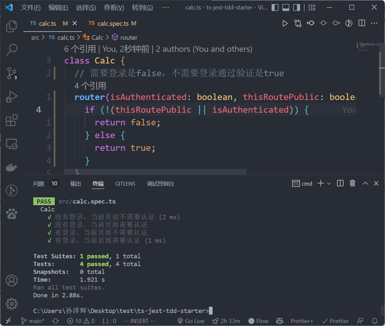Toggle the secondary sidebar layout button

[x=296, y=7]
